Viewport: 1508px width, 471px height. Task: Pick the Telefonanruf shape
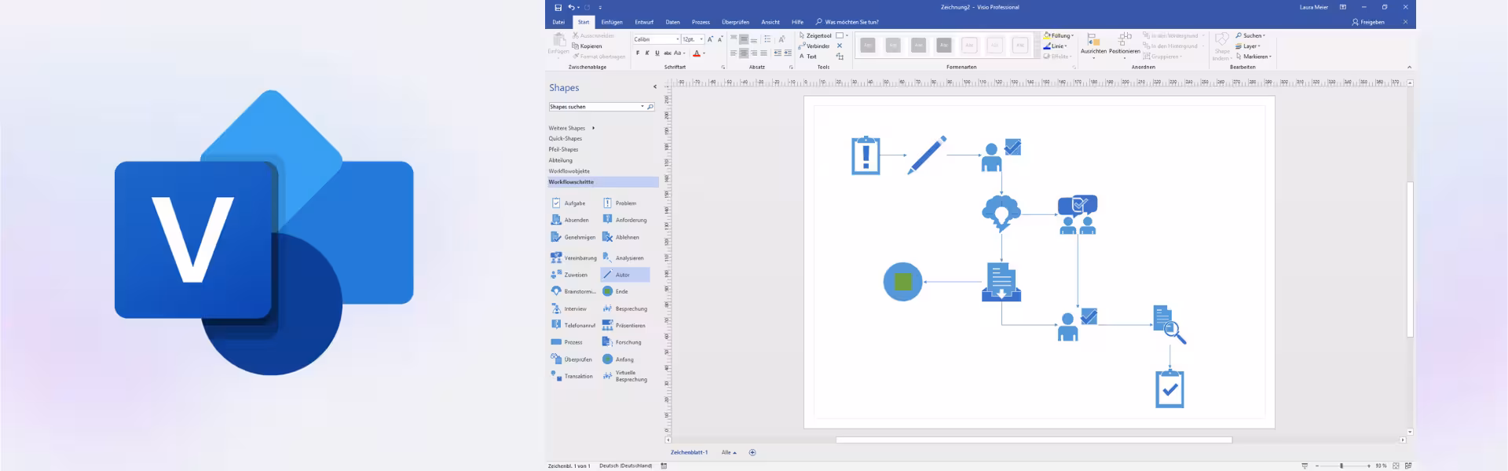coord(573,325)
